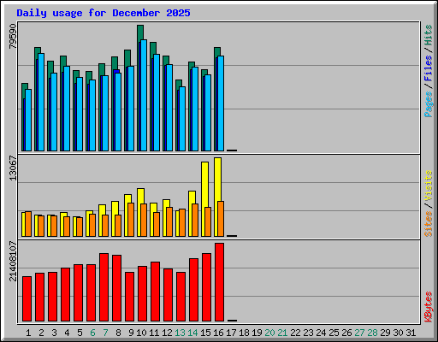Click the red KBytes bar for day 7
This screenshot has width=438, height=342.
click(x=104, y=287)
